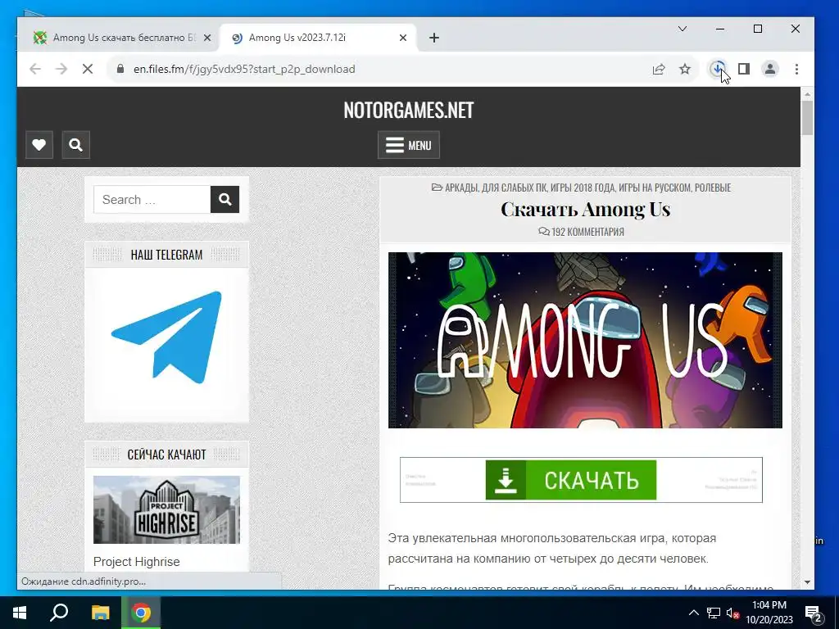Follow the Project Highrise link
Viewport: 839px width, 629px height.
coord(137,562)
